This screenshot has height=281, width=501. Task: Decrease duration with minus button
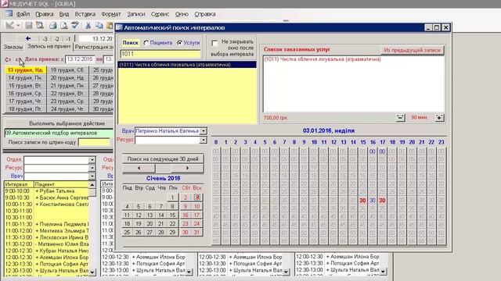400,118
